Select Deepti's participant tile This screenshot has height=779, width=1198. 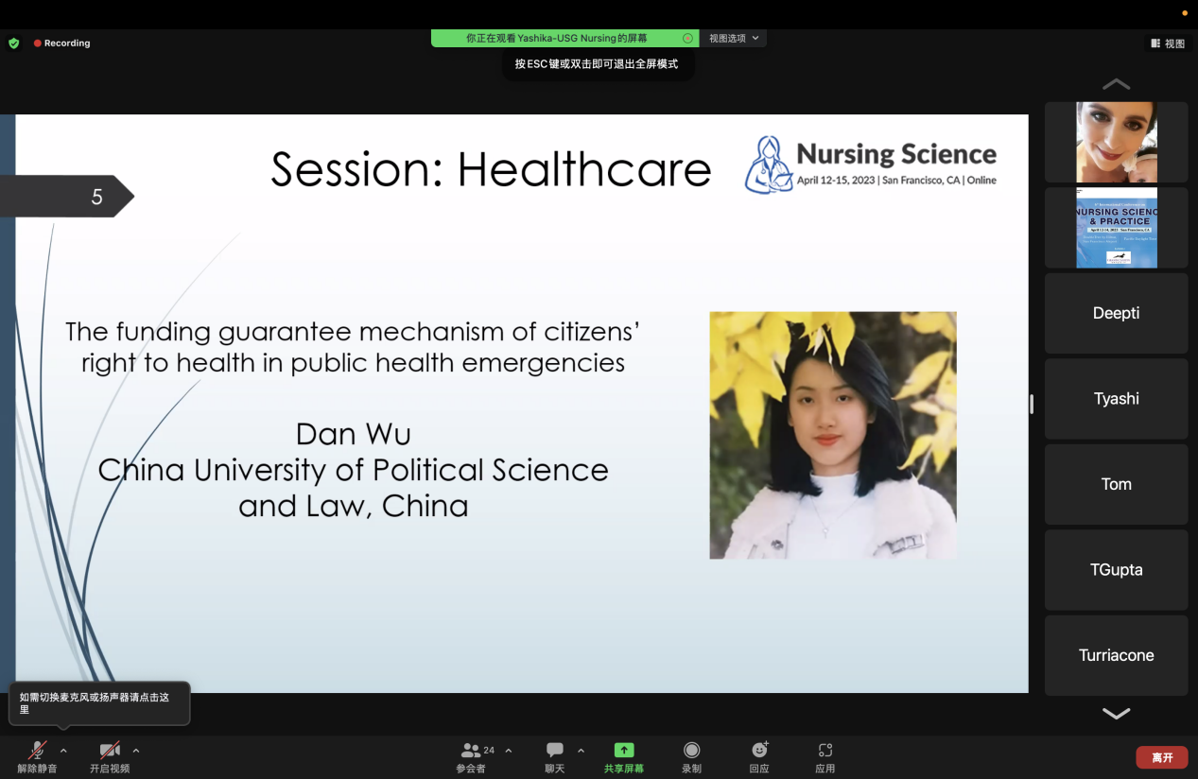click(x=1116, y=313)
